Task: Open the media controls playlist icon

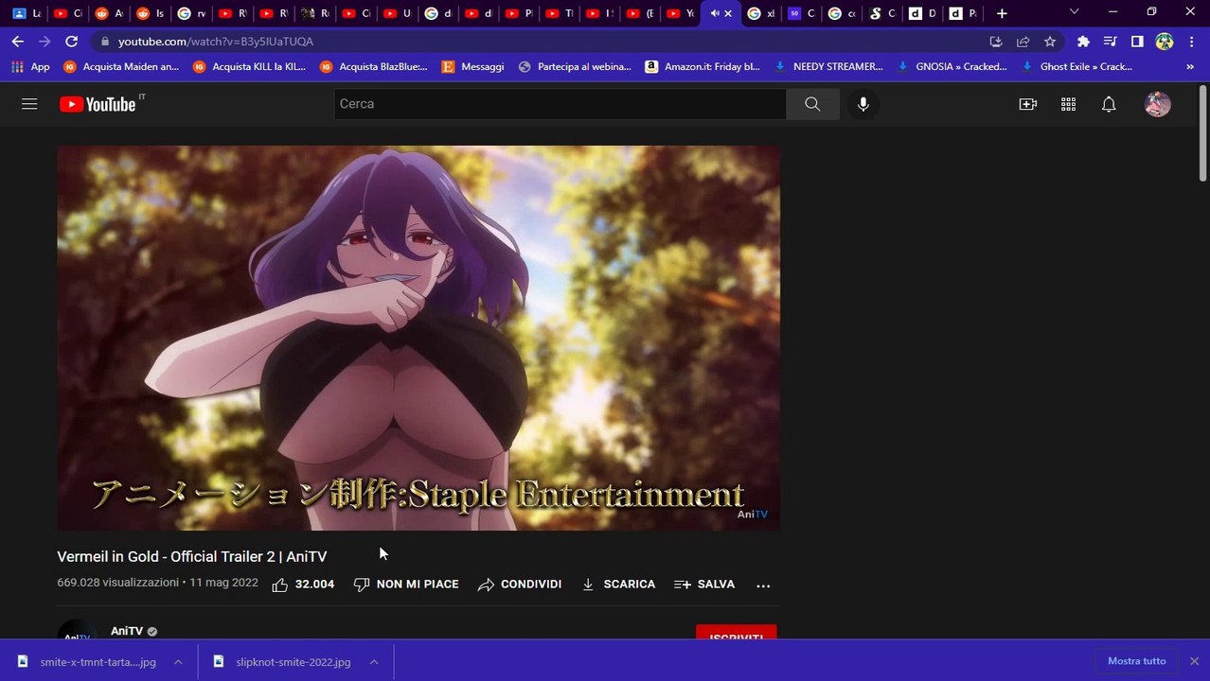Action: coord(1110,42)
